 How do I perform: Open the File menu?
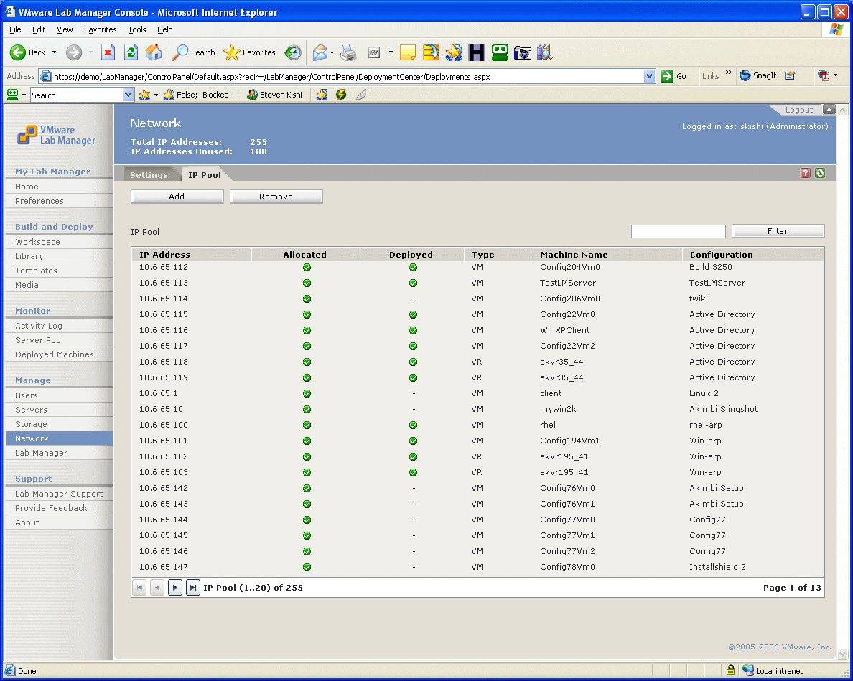15,29
